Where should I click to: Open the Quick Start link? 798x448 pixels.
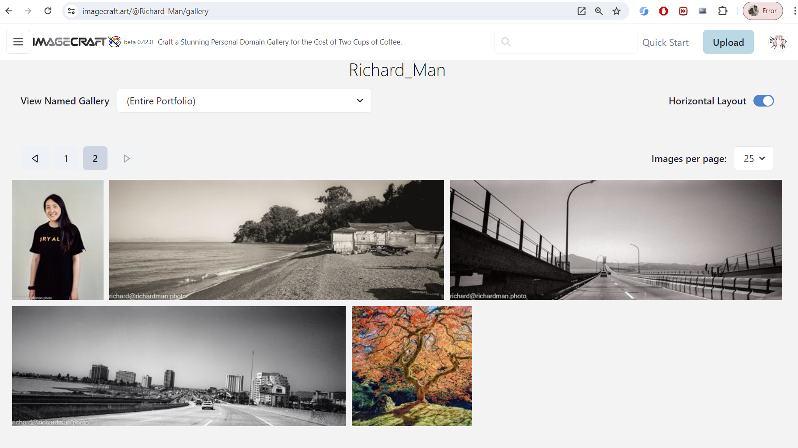tap(666, 42)
